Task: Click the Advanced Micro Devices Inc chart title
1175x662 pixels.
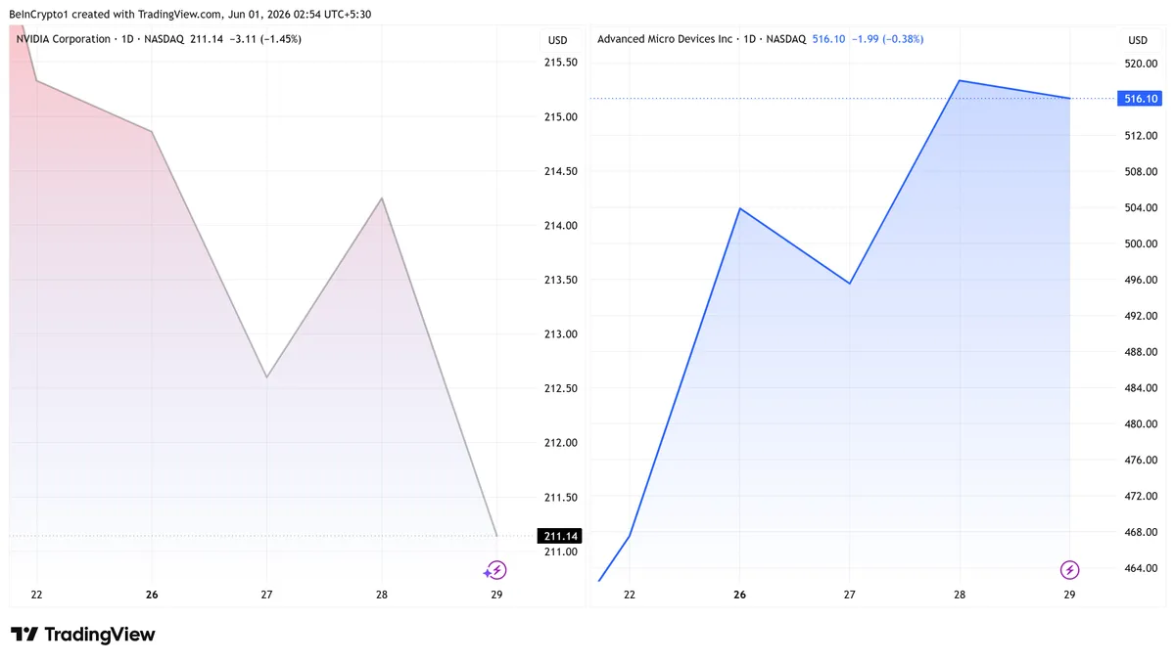Action: tap(665, 39)
